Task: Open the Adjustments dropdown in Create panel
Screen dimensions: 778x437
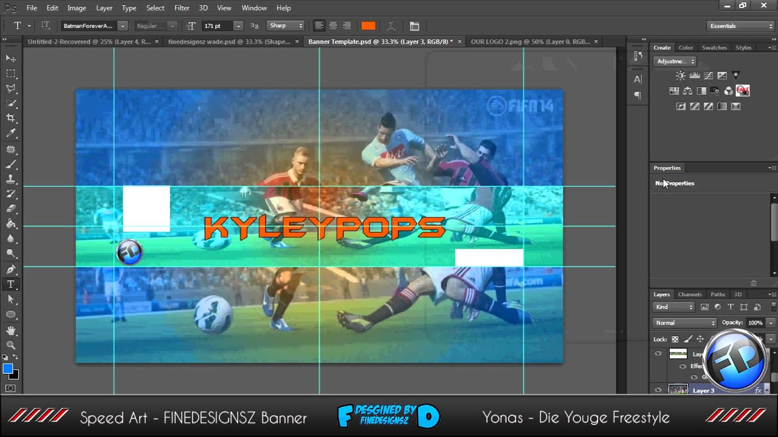Action: point(675,61)
